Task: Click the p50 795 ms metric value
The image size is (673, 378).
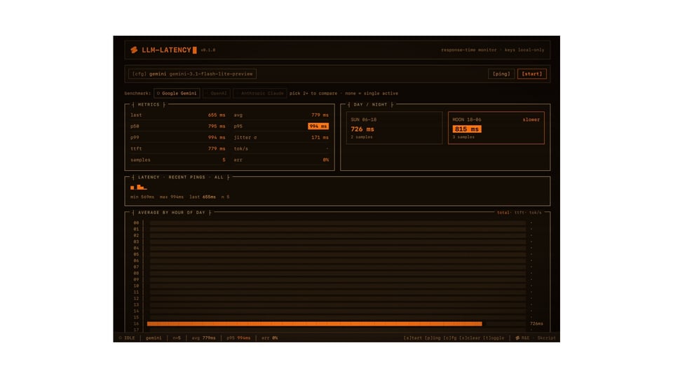Action: (x=217, y=126)
